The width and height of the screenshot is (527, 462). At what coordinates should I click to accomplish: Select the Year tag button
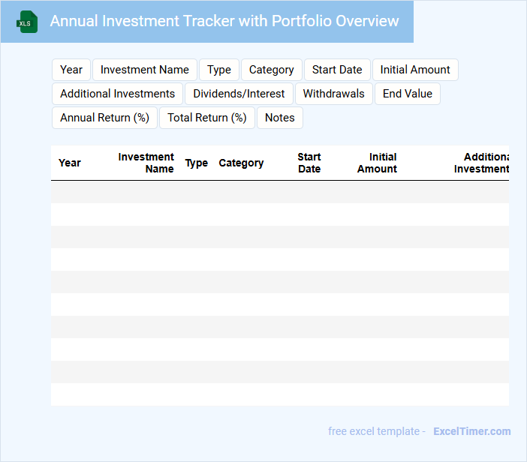[x=71, y=70]
